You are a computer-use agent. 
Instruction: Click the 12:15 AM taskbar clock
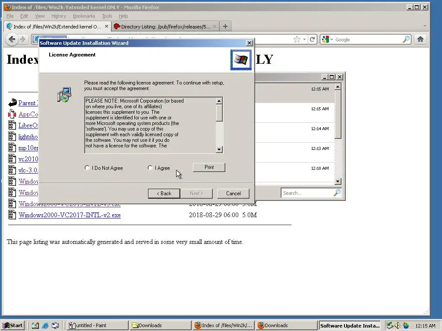click(x=425, y=326)
